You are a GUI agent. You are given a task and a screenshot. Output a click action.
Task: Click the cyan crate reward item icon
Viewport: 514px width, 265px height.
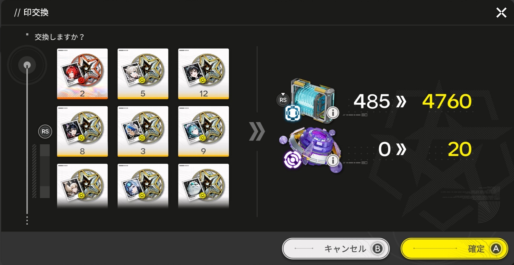coord(311,100)
